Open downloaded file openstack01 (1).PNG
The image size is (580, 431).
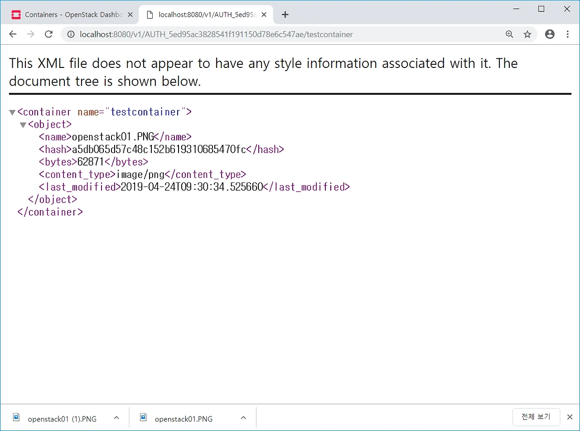[62, 419]
